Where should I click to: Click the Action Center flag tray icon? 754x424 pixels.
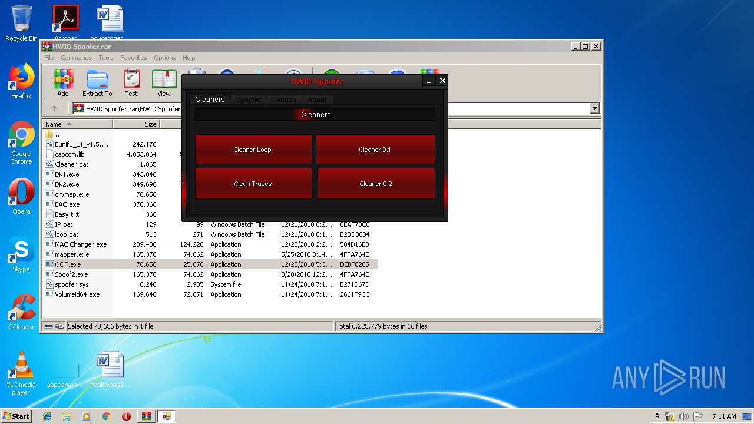pyautogui.click(x=697, y=416)
